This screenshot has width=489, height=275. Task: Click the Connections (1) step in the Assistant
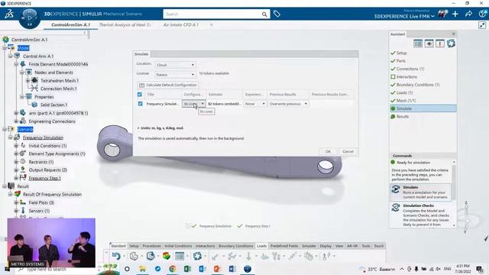click(x=410, y=69)
